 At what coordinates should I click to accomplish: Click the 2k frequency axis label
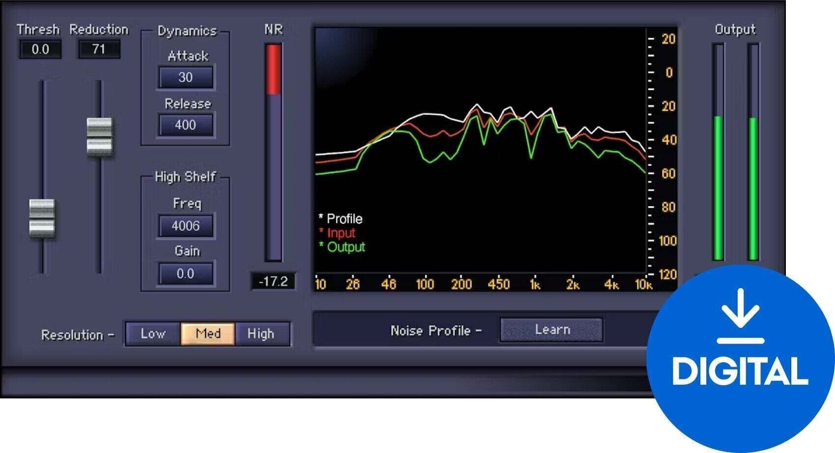[x=572, y=285]
